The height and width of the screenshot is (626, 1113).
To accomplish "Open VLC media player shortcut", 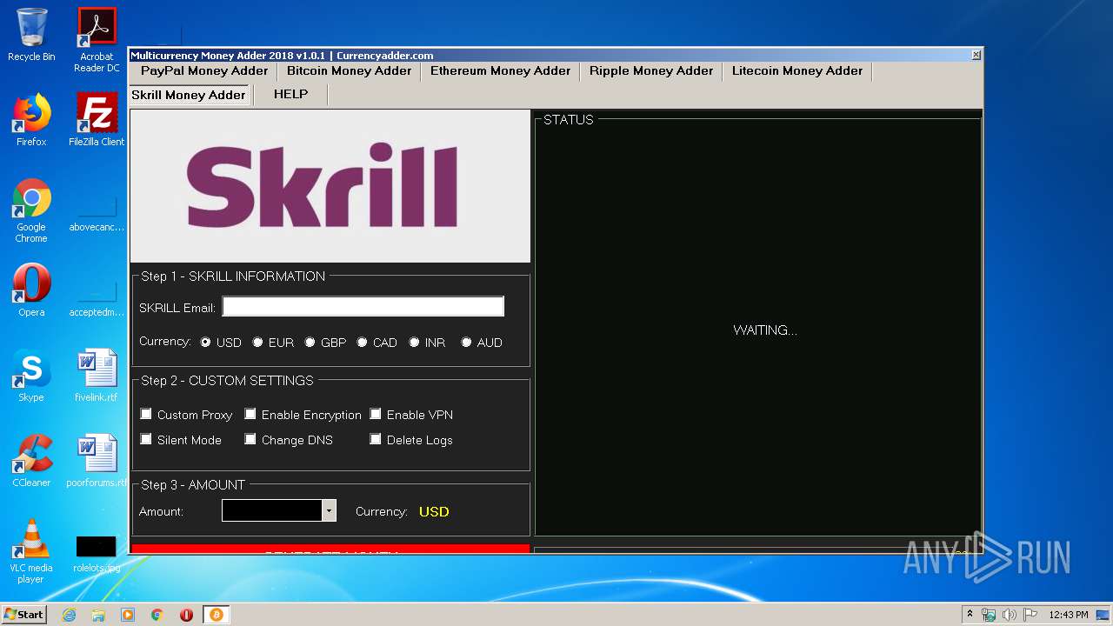I will pos(31,551).
